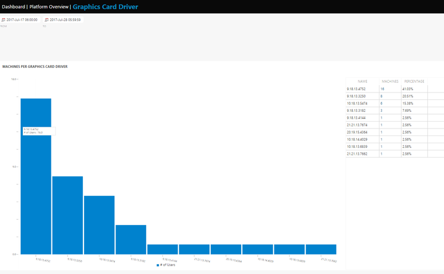Click table name cell 9.18.13.4752

[x=356, y=89]
